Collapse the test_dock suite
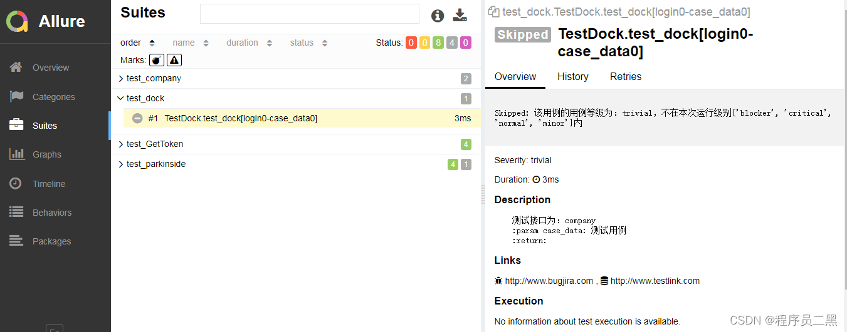This screenshot has width=847, height=332. click(x=121, y=98)
